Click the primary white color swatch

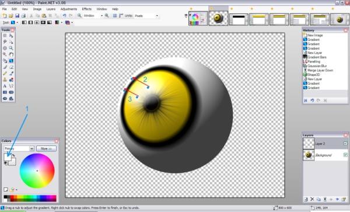click(8, 157)
